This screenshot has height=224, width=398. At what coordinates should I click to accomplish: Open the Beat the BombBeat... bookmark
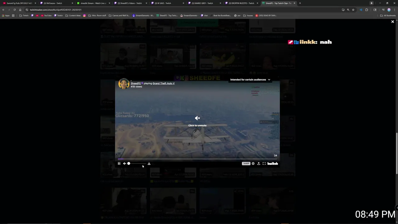point(220,16)
